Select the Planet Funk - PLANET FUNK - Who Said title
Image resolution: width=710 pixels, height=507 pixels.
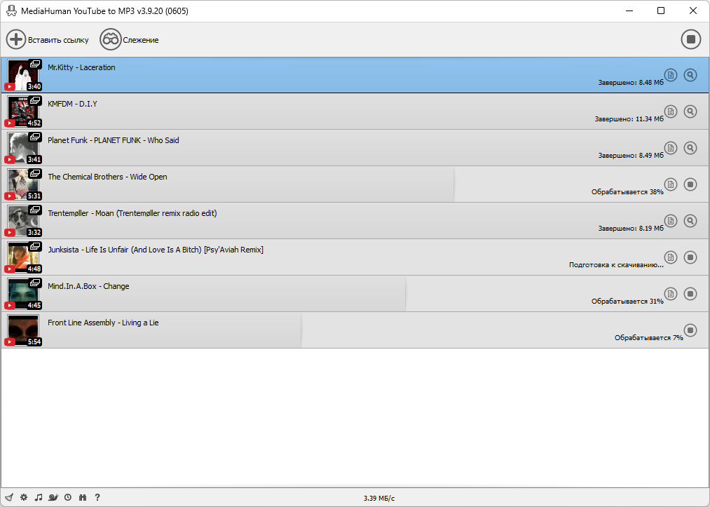(114, 140)
